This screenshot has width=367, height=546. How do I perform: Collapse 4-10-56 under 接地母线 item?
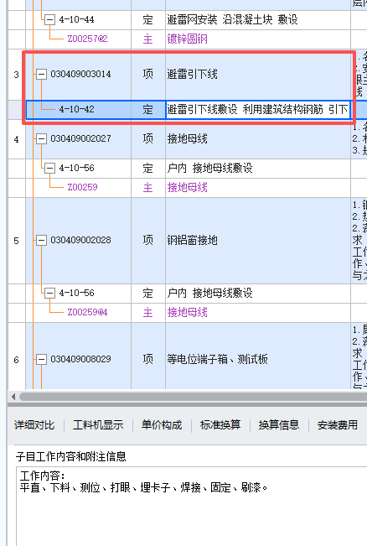coord(49,169)
